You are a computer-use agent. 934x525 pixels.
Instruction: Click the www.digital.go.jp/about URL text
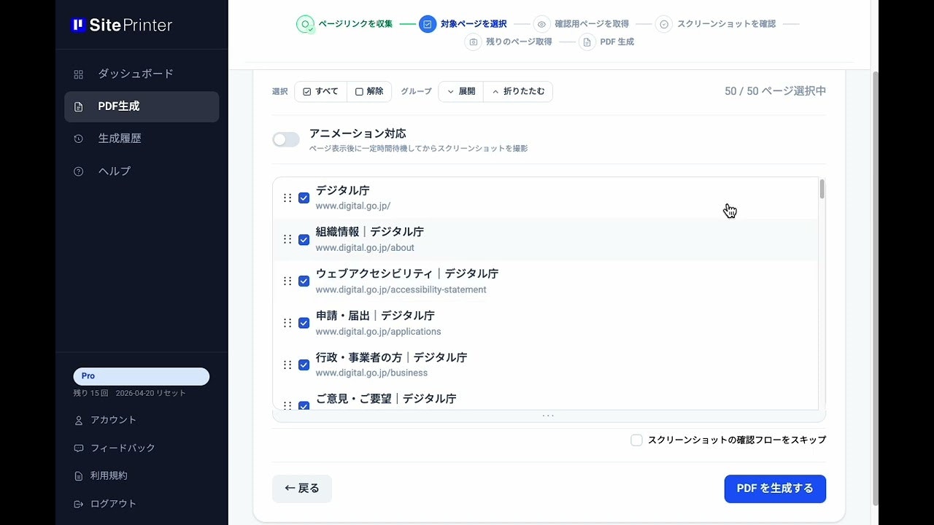pos(365,248)
